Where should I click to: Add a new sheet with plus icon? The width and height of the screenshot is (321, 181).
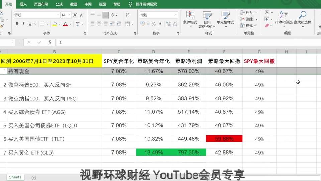coord(34,178)
